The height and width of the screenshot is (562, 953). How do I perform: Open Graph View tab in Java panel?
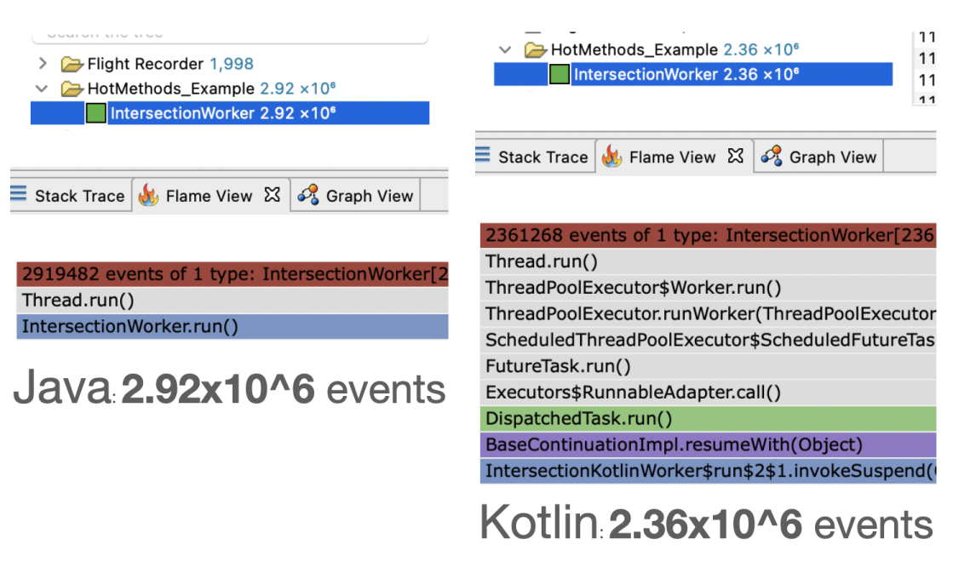tap(355, 196)
